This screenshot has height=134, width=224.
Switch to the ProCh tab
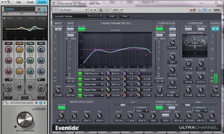tap(42, 2)
